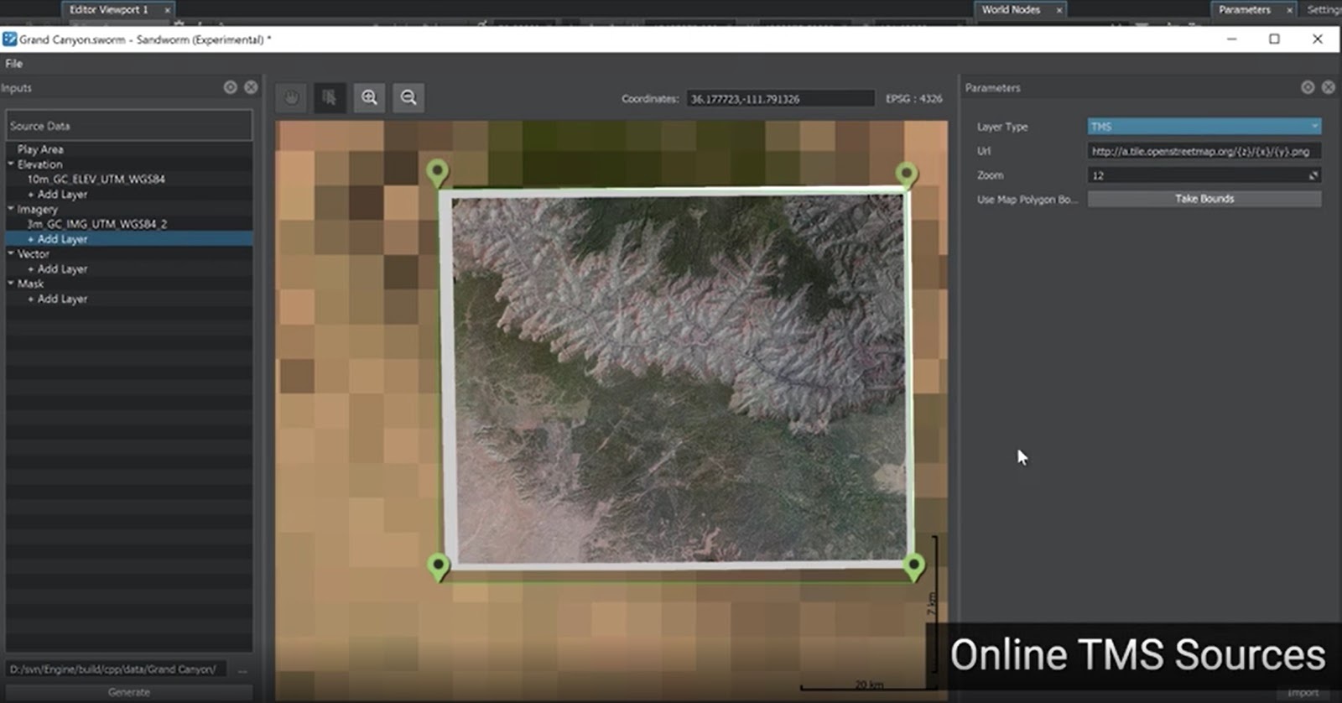Click the EPSG : 4326 label

[x=913, y=99]
